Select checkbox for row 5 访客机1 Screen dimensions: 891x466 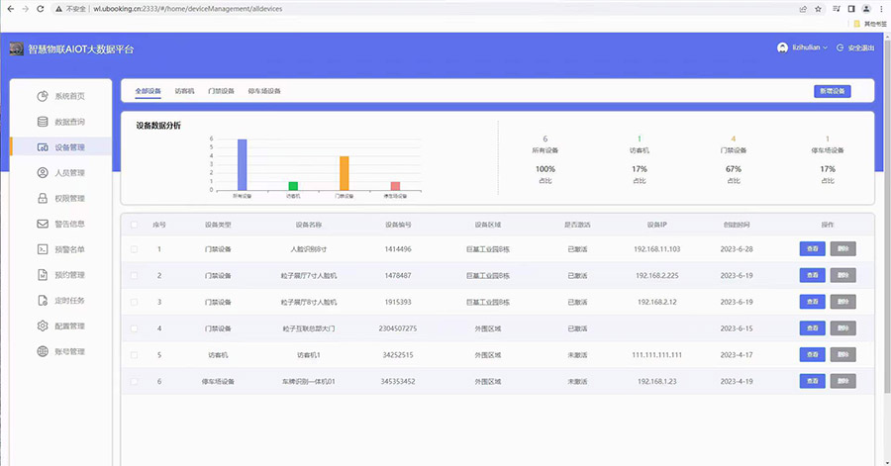click(x=134, y=354)
